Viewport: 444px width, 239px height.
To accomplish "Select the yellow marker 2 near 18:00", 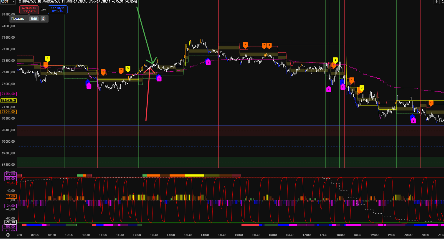I will tap(335, 60).
